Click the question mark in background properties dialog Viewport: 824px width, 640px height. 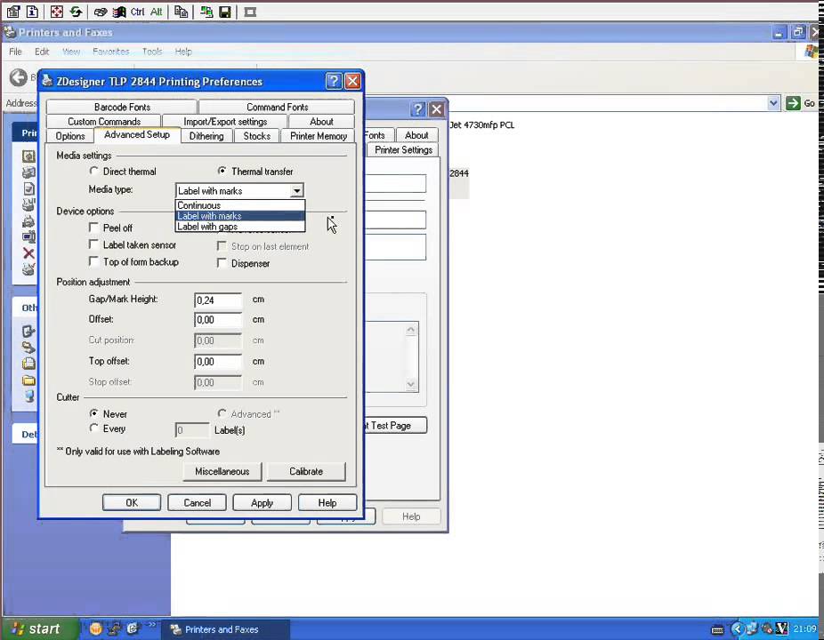pos(417,109)
